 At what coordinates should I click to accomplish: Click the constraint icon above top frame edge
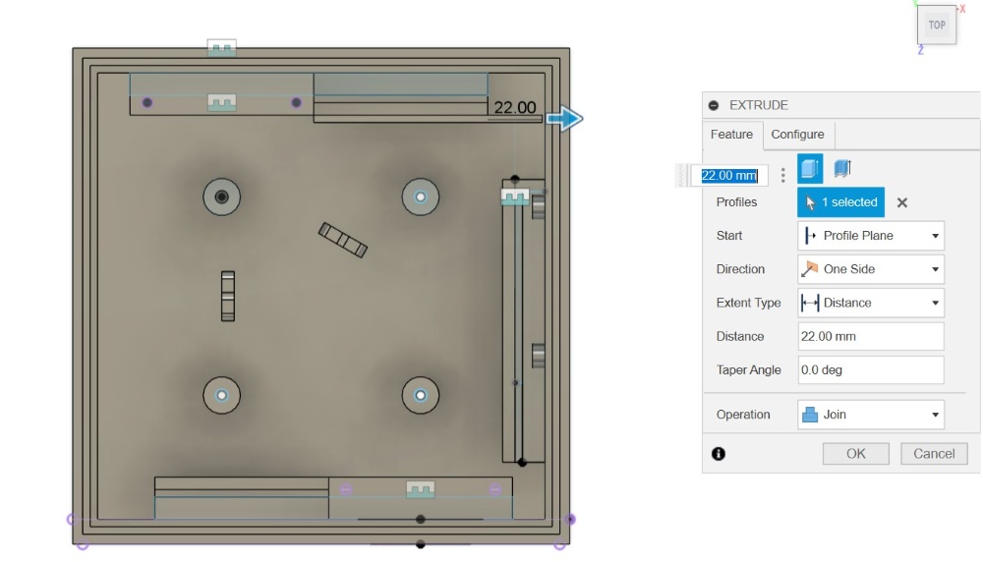[221, 48]
